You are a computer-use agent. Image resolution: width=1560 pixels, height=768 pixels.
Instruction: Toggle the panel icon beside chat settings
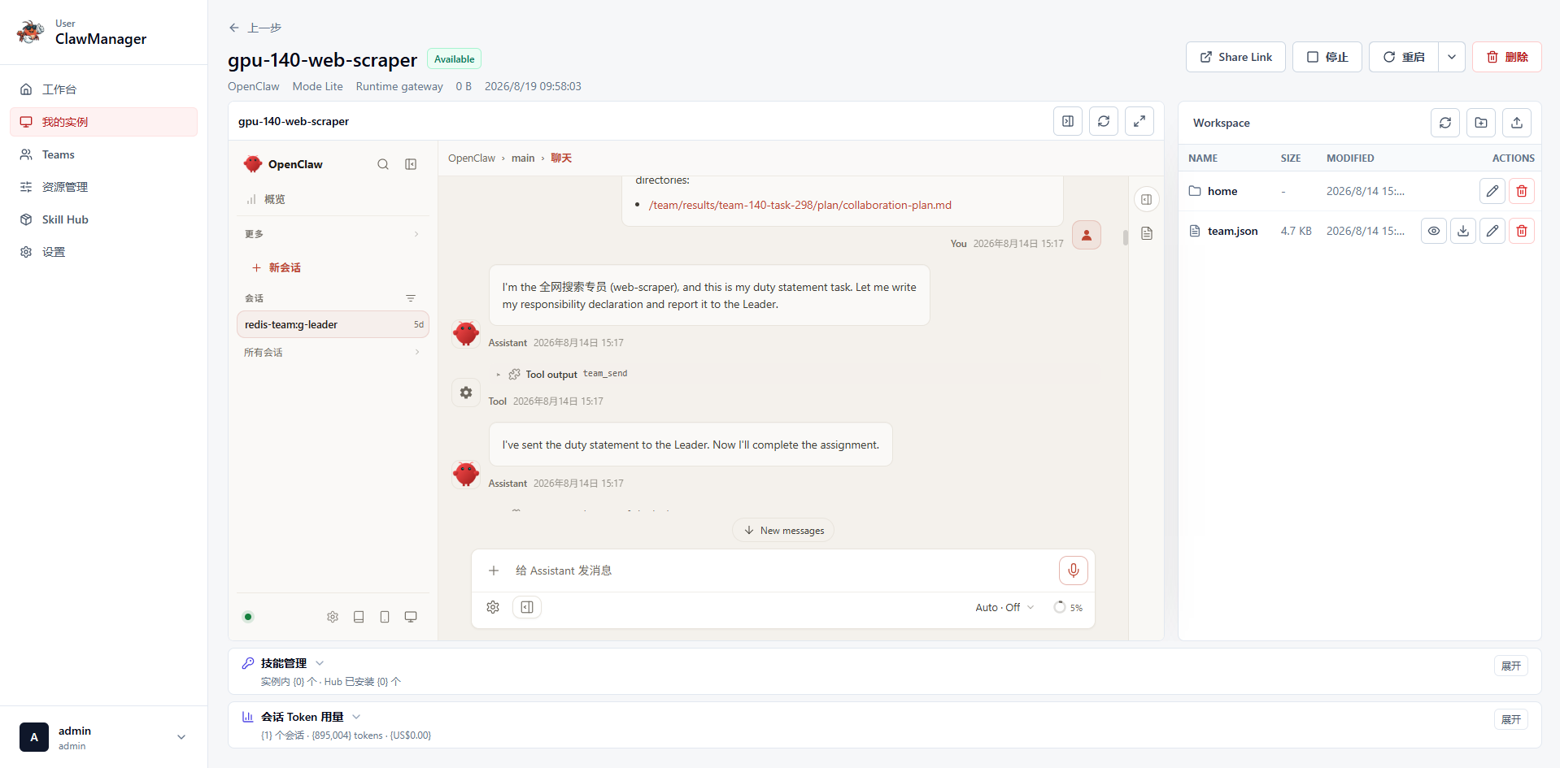click(x=527, y=607)
